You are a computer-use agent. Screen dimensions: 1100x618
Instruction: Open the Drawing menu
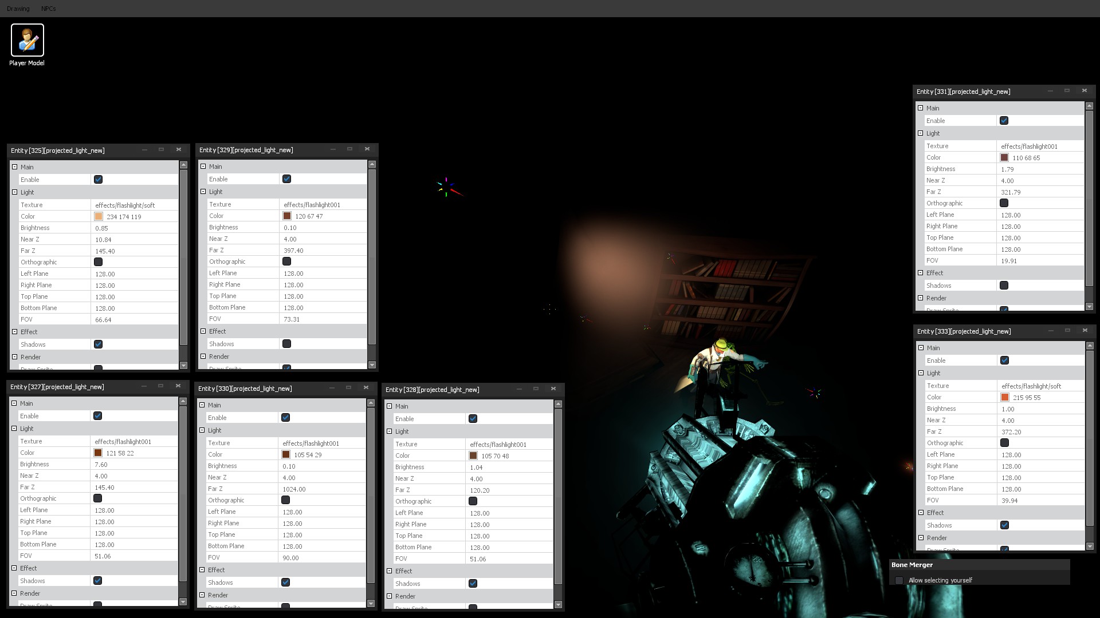(x=18, y=9)
